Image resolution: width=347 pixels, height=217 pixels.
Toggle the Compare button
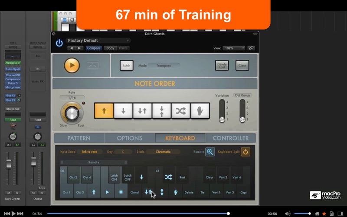click(93, 48)
